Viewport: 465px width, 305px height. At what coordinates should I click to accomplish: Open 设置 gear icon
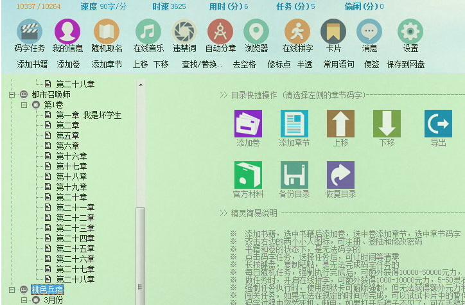point(410,31)
